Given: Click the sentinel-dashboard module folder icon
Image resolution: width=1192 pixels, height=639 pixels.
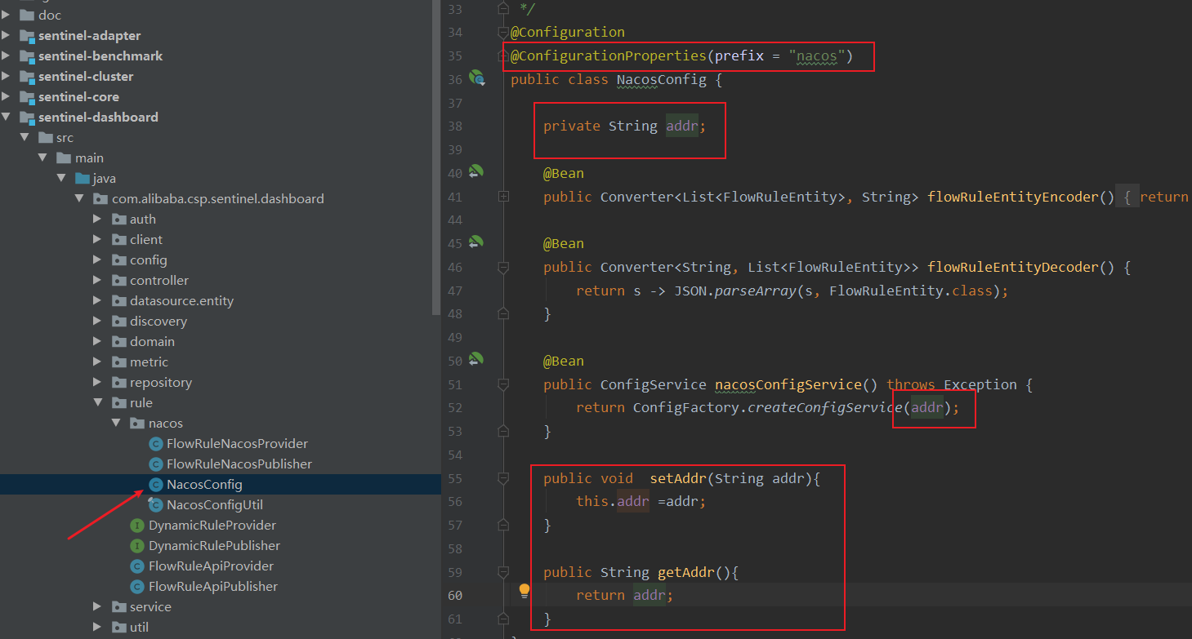Looking at the screenshot, I should pyautogui.click(x=26, y=118).
